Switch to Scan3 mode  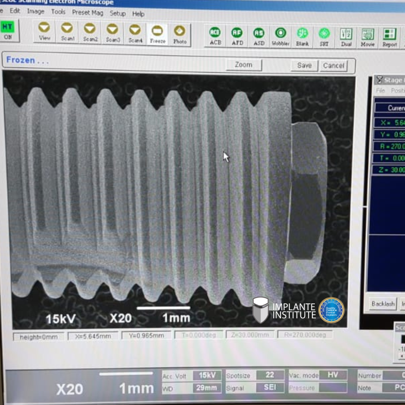[112, 33]
